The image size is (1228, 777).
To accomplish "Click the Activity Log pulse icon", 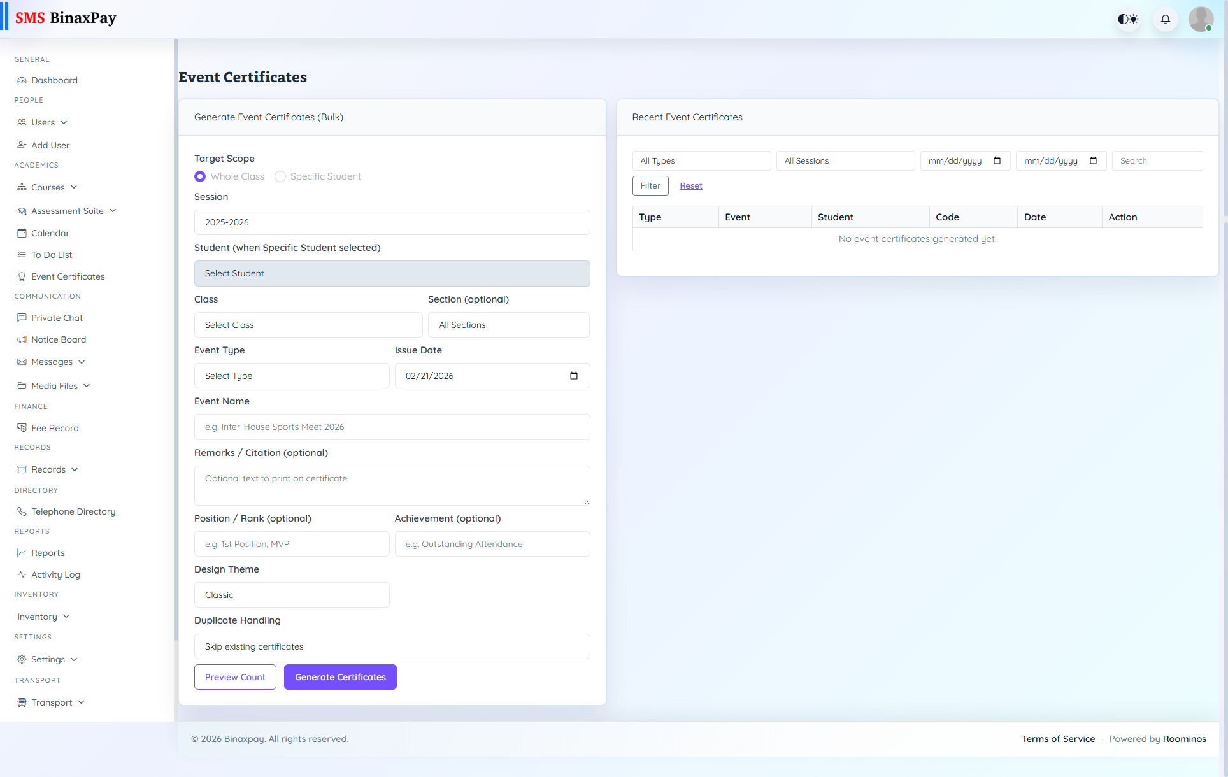I will coord(22,574).
